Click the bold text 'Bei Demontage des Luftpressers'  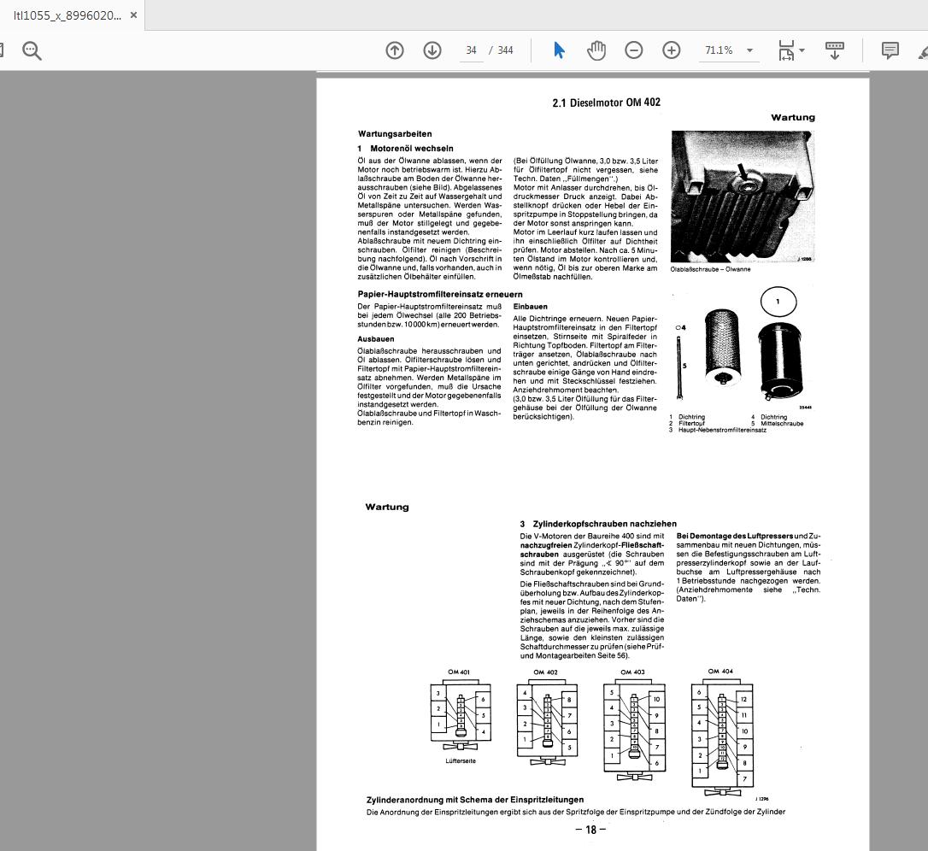pos(735,537)
